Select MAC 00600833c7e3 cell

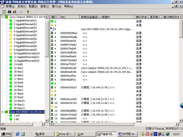(68, 103)
